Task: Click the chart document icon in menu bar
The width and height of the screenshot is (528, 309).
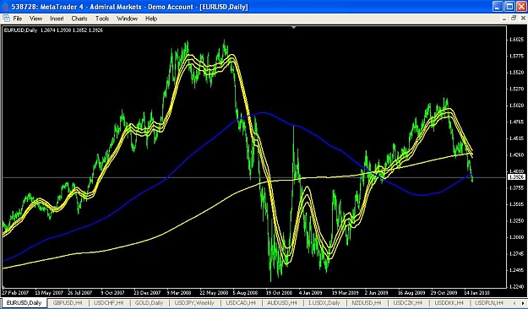Action: click(x=6, y=19)
